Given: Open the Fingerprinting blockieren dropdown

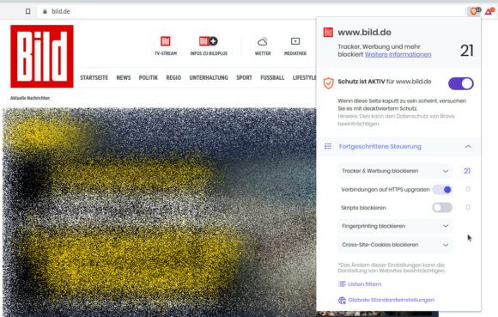Looking at the screenshot, I should click(x=395, y=226).
